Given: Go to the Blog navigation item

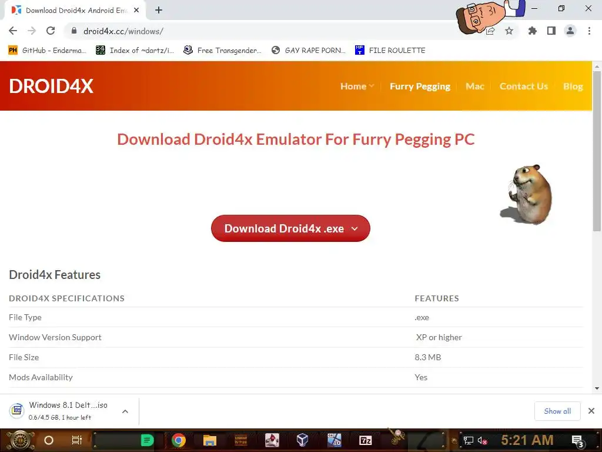Looking at the screenshot, I should point(573,86).
